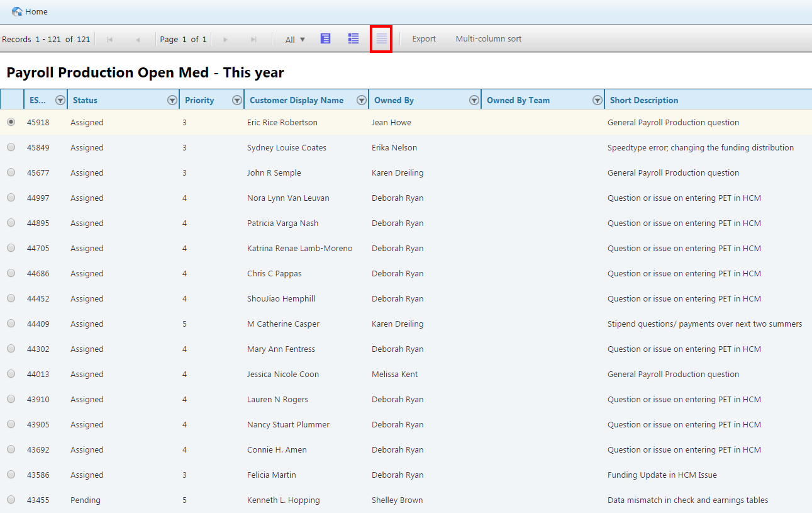Go to last page arrow icon

(x=253, y=40)
